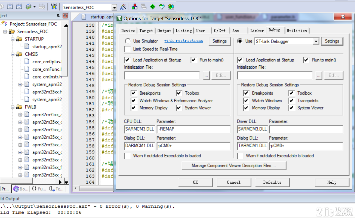This screenshot has width=355, height=218.
Task: Toggle ST-Link side System Viewer checkbox
Action: coord(292,108)
